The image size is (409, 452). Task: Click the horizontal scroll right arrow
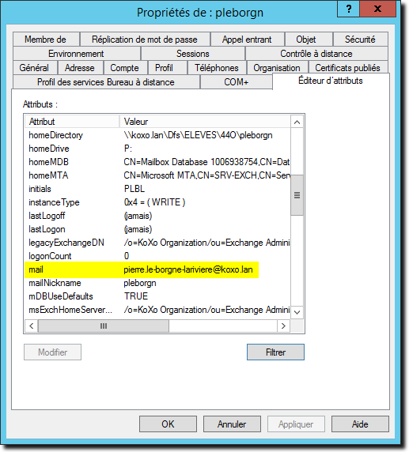point(283,326)
